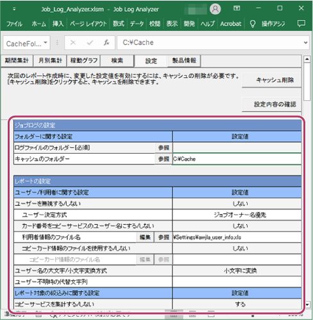The image size is (313, 320).
Task: Switch to the 期間集計 tab
Action: point(17,60)
